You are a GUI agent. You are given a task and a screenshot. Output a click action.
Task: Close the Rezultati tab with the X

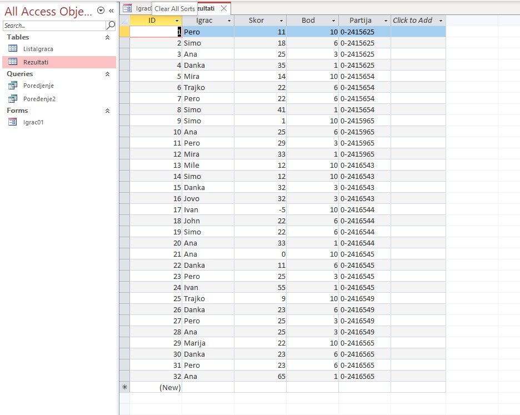click(x=224, y=9)
